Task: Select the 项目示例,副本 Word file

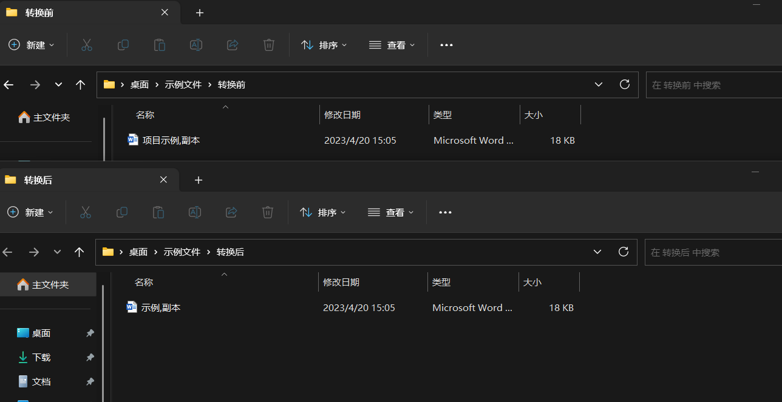Action: [171, 140]
